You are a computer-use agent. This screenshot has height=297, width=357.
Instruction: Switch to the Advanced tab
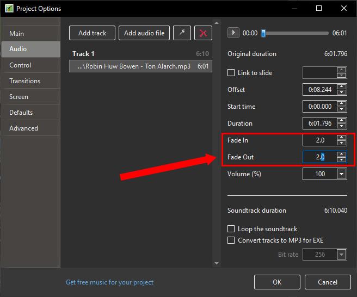pyautogui.click(x=31, y=128)
